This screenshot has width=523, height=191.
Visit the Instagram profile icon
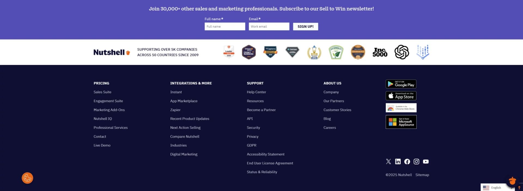tap(416, 162)
